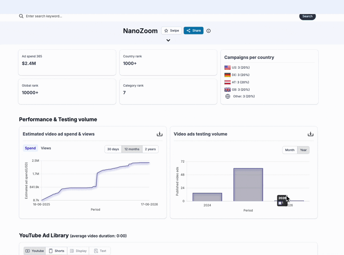Download the estimated ad spend chart
Image resolution: width=344 pixels, height=255 pixels.
[x=160, y=134]
